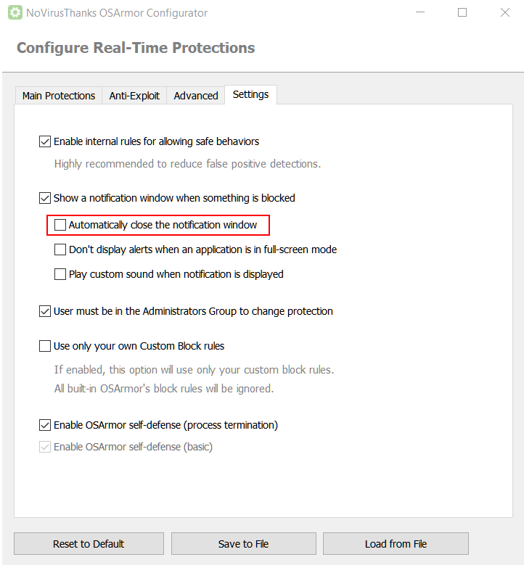Image resolution: width=524 pixels, height=565 pixels.
Task: Disable internal rules for allowing safe behaviors
Action: pyautogui.click(x=45, y=141)
